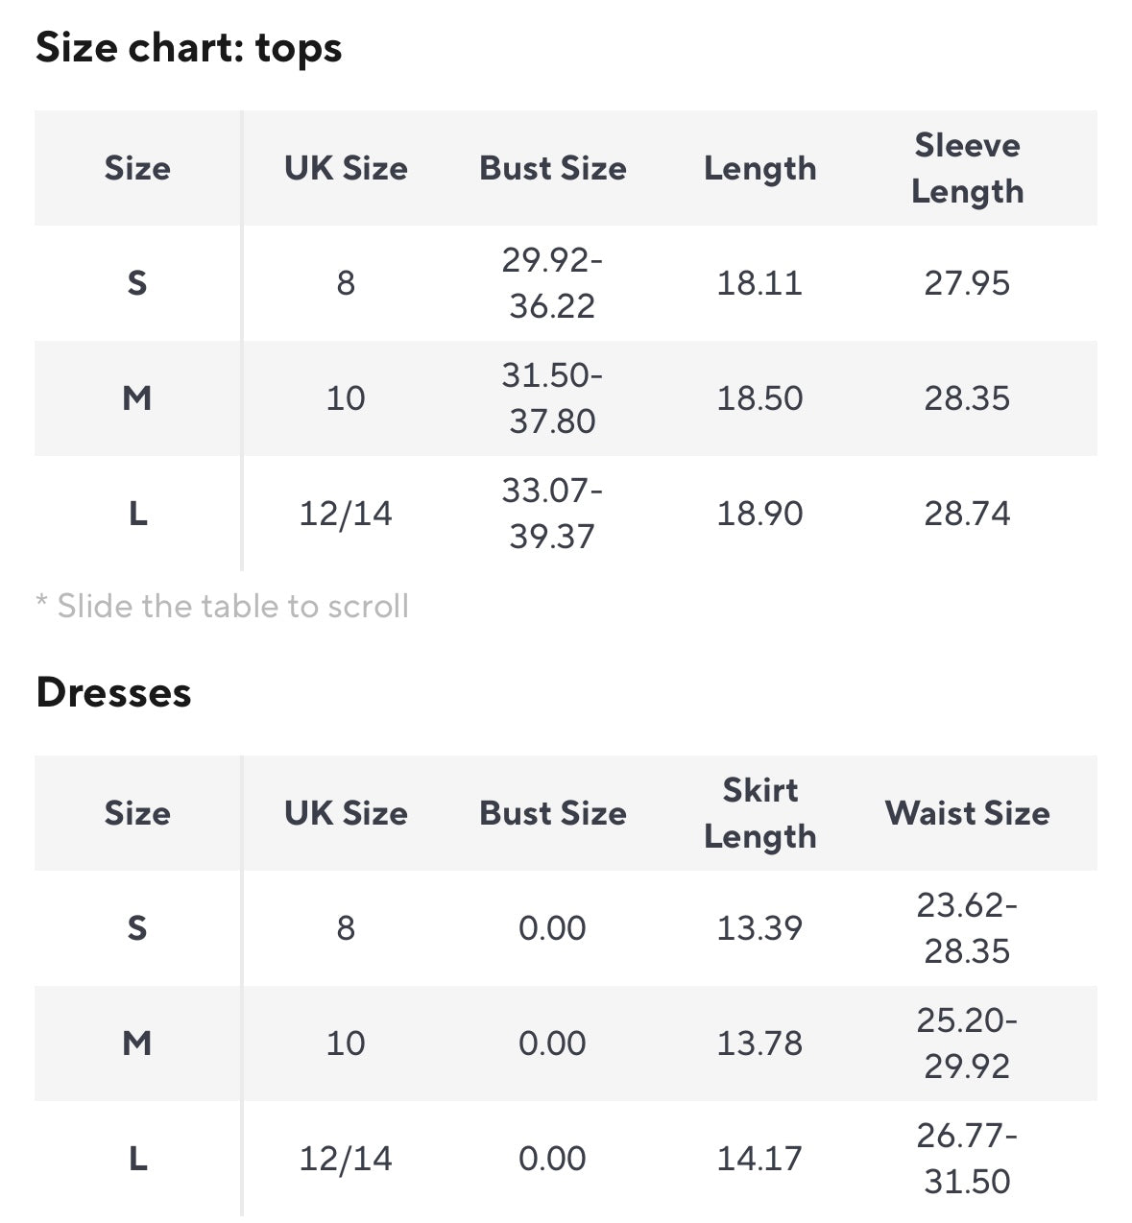Click the Length header in tops table

coord(759,168)
